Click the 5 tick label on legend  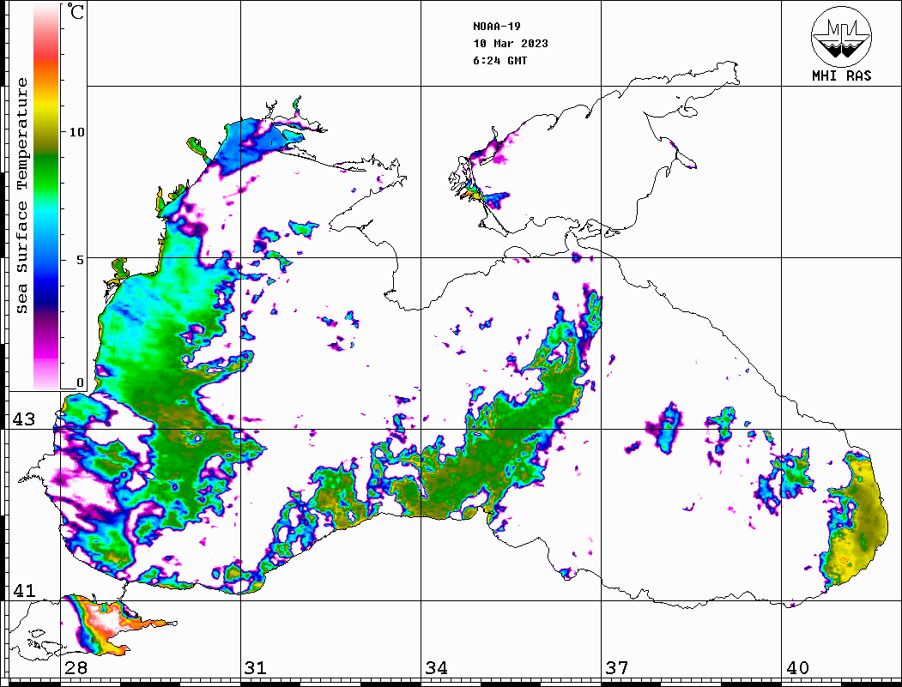(x=80, y=260)
